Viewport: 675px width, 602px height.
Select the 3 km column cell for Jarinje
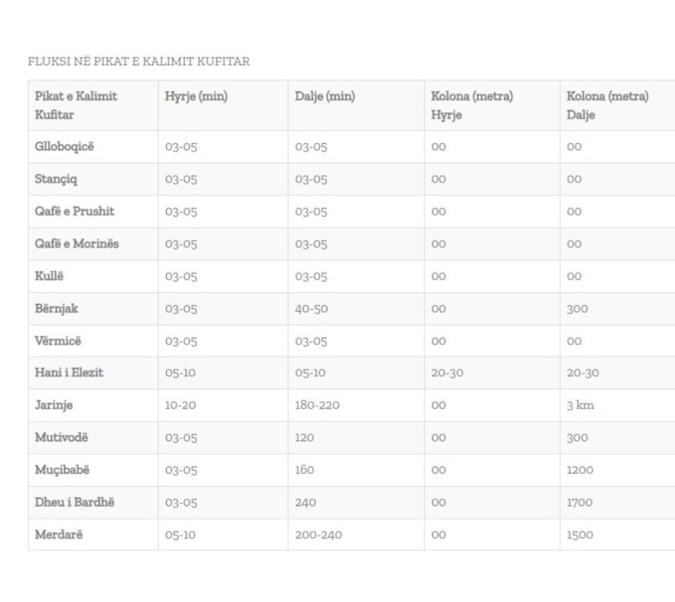[x=580, y=405]
